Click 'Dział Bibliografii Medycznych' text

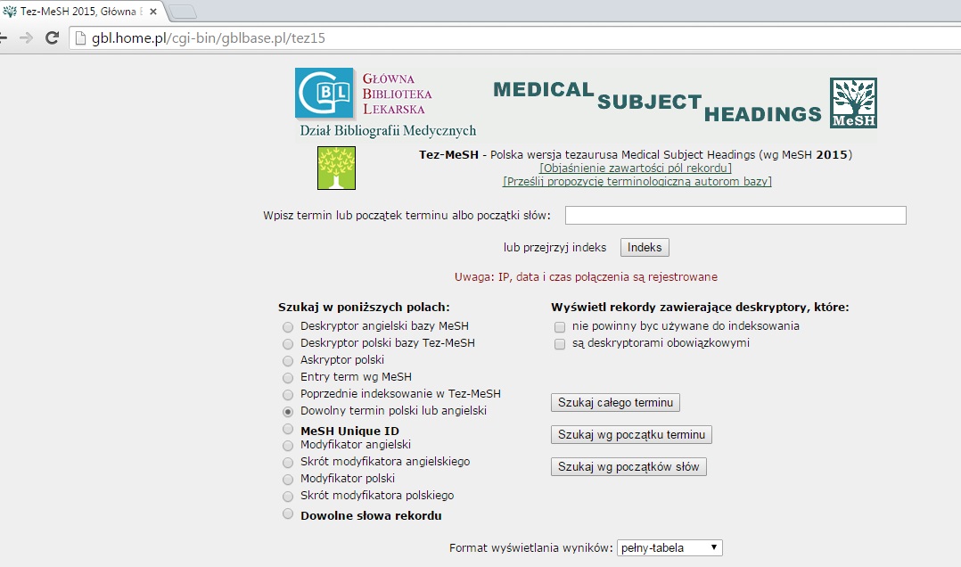(388, 130)
